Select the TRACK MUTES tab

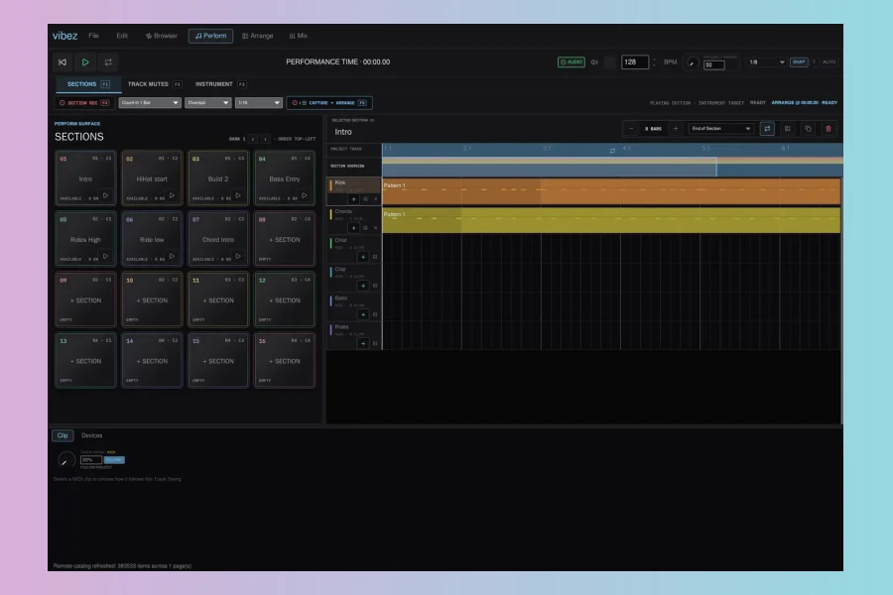point(154,84)
